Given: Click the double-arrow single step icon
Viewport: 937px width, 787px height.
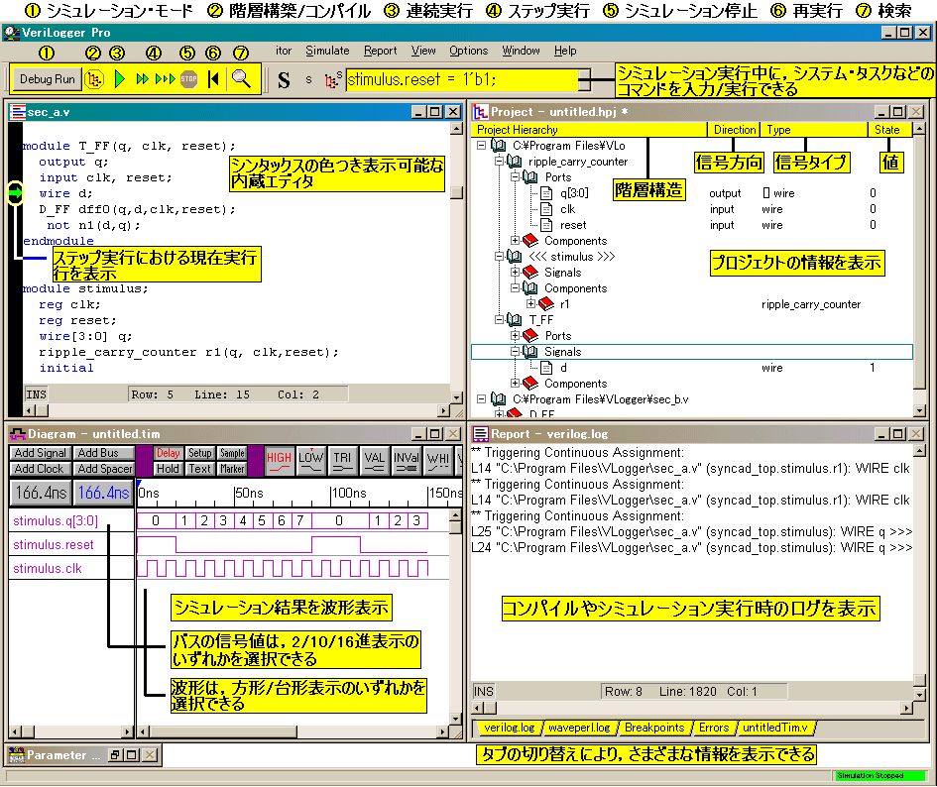Looking at the screenshot, I should (142, 79).
